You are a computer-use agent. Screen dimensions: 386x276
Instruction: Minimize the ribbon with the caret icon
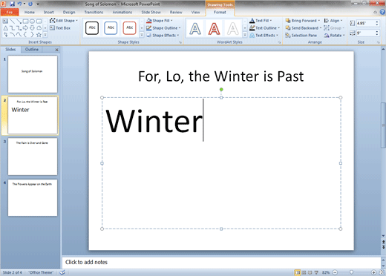point(375,12)
